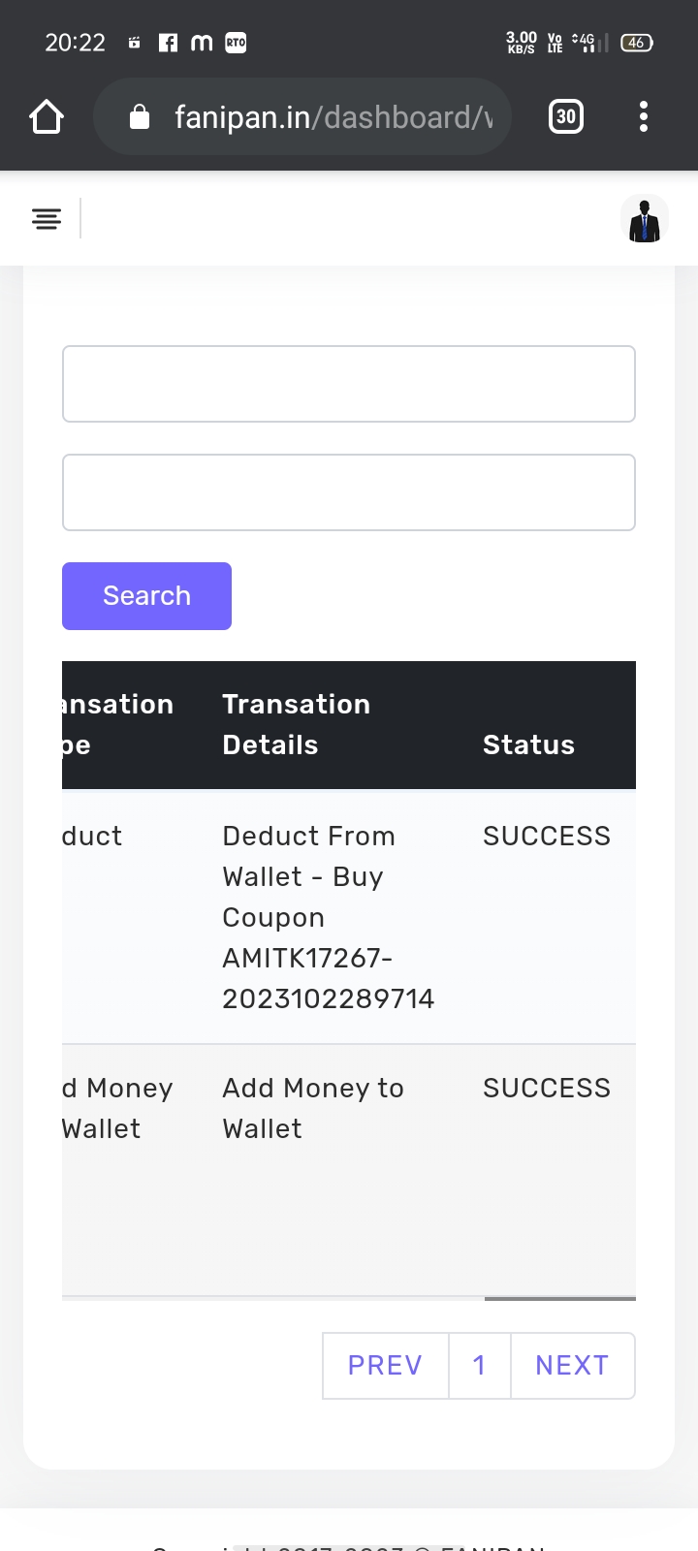Click the Status column header
The height and width of the screenshot is (1551, 698).
tap(528, 744)
